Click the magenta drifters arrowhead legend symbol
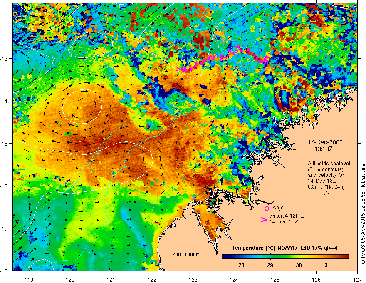The image size is (366, 283). (264, 220)
